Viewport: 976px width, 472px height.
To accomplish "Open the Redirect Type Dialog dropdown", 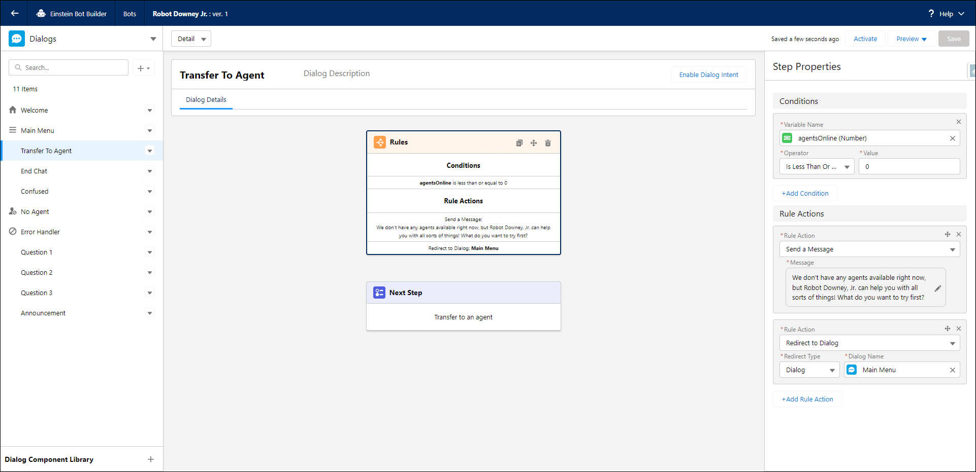I will tap(809, 370).
